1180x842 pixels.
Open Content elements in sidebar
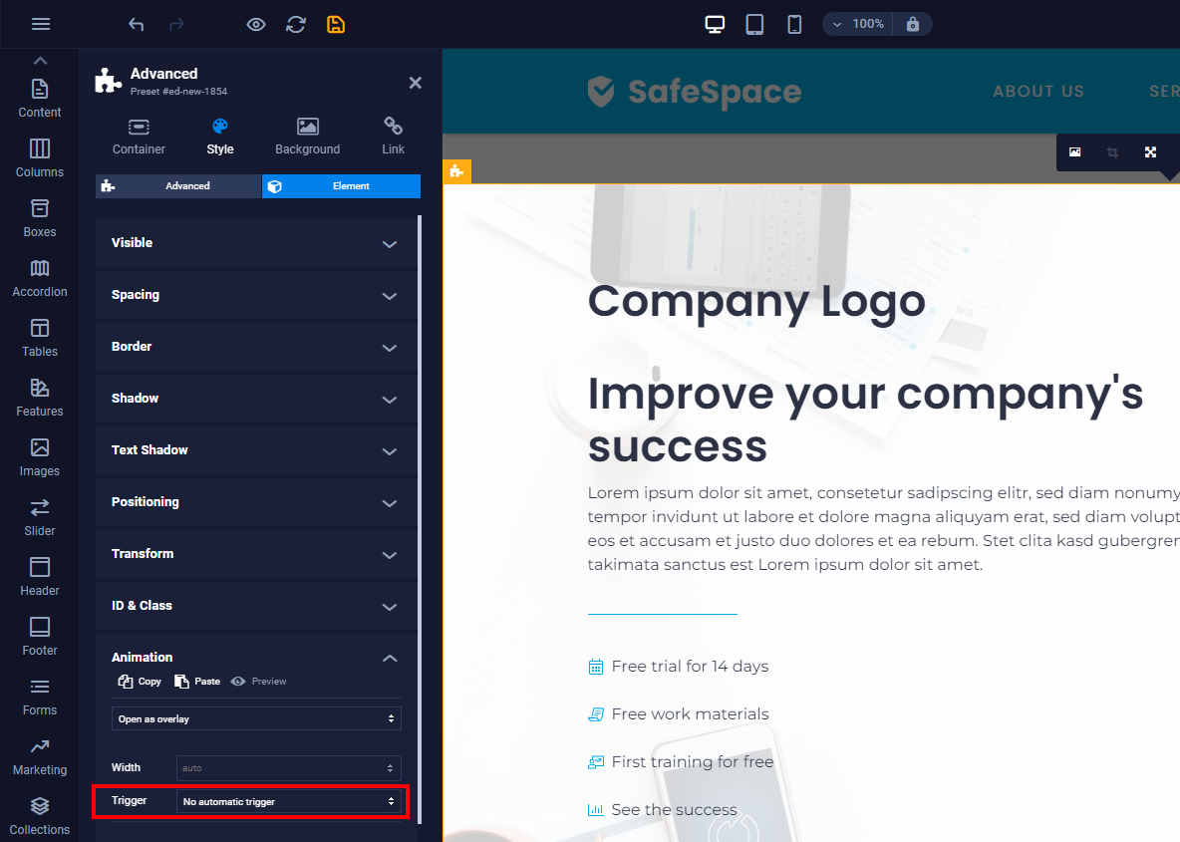coord(40,98)
